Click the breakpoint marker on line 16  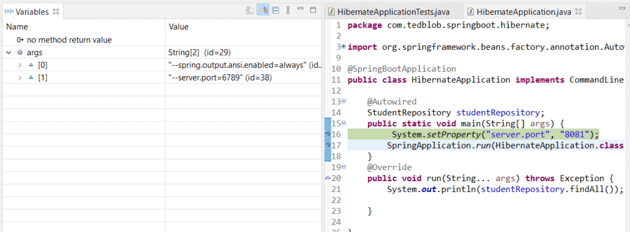(327, 134)
